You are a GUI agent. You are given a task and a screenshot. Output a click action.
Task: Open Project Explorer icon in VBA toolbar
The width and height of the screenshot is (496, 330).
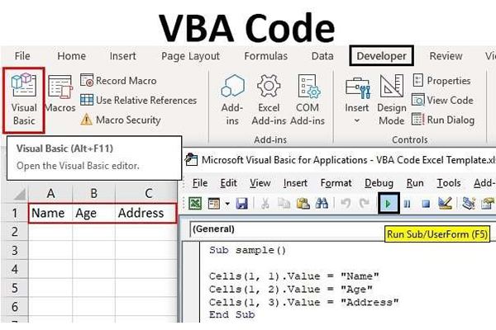pyautogui.click(x=469, y=204)
